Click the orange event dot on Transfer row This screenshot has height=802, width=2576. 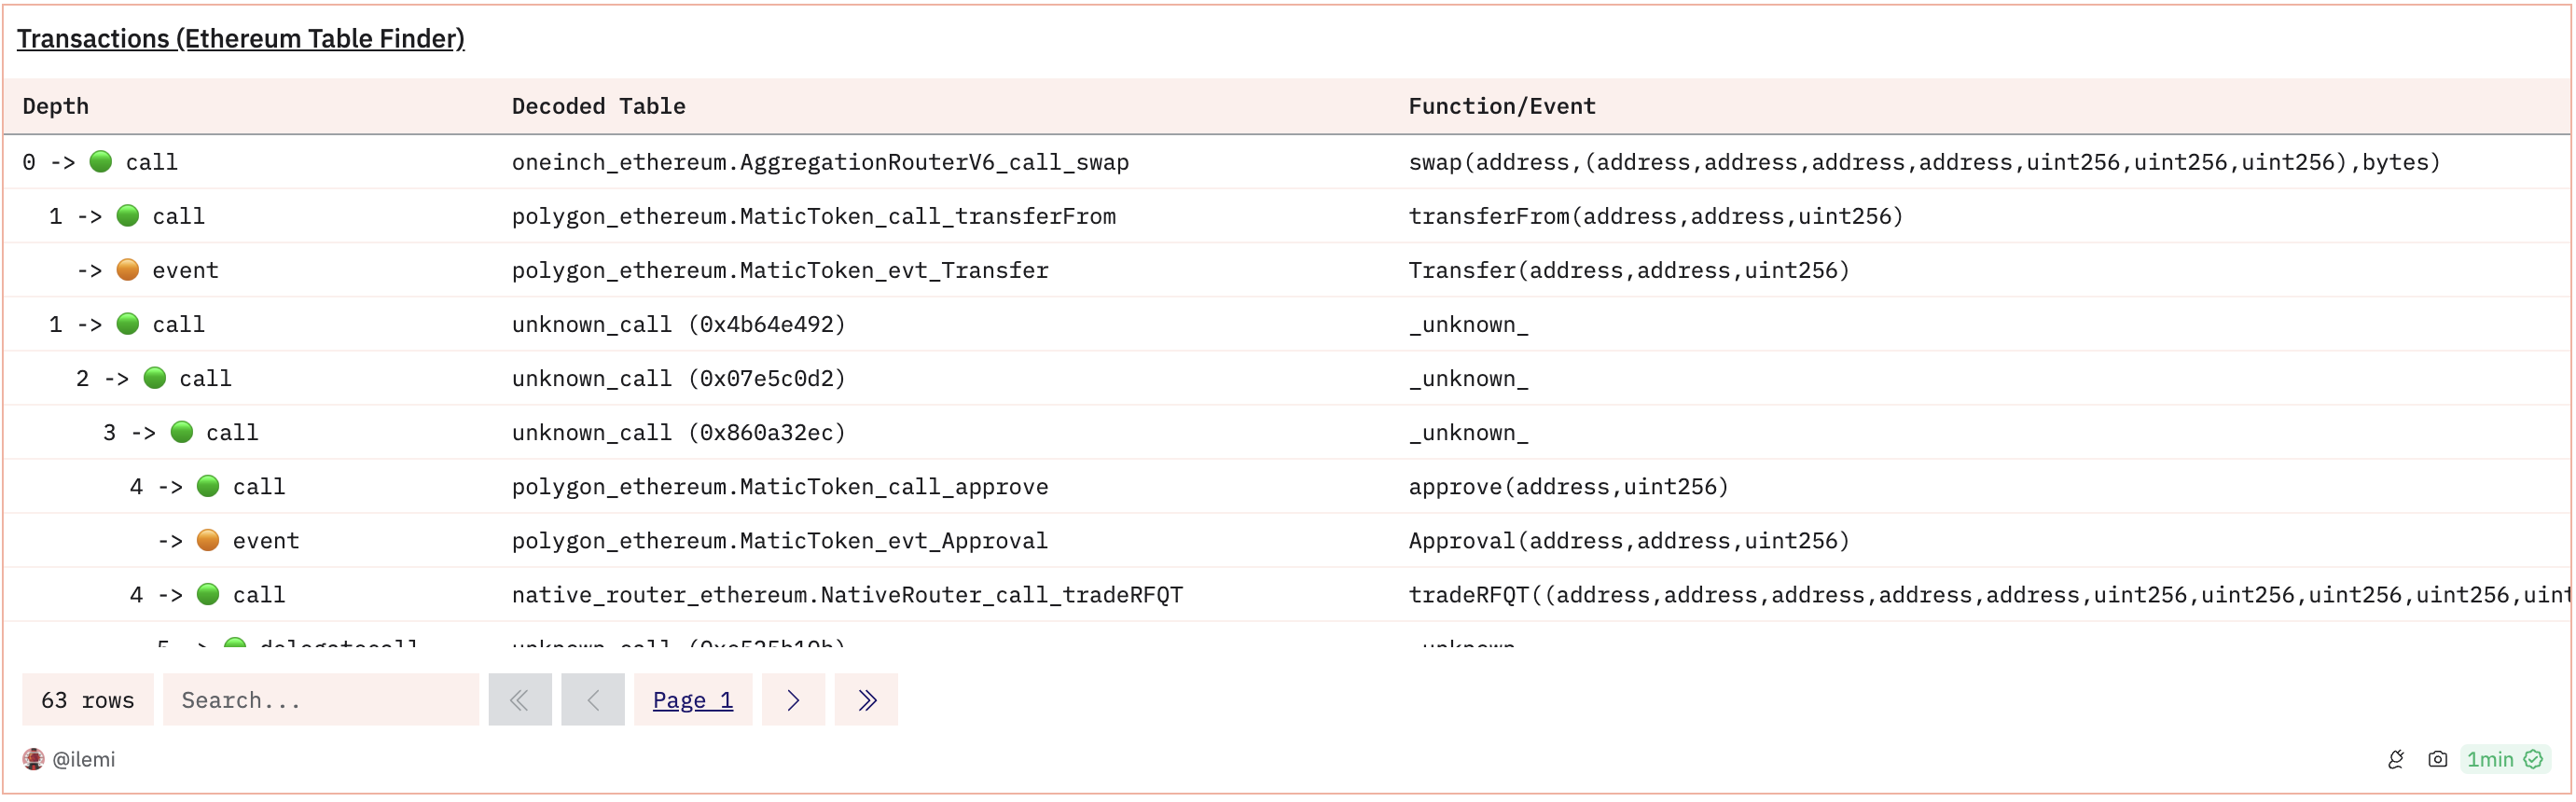(x=127, y=269)
